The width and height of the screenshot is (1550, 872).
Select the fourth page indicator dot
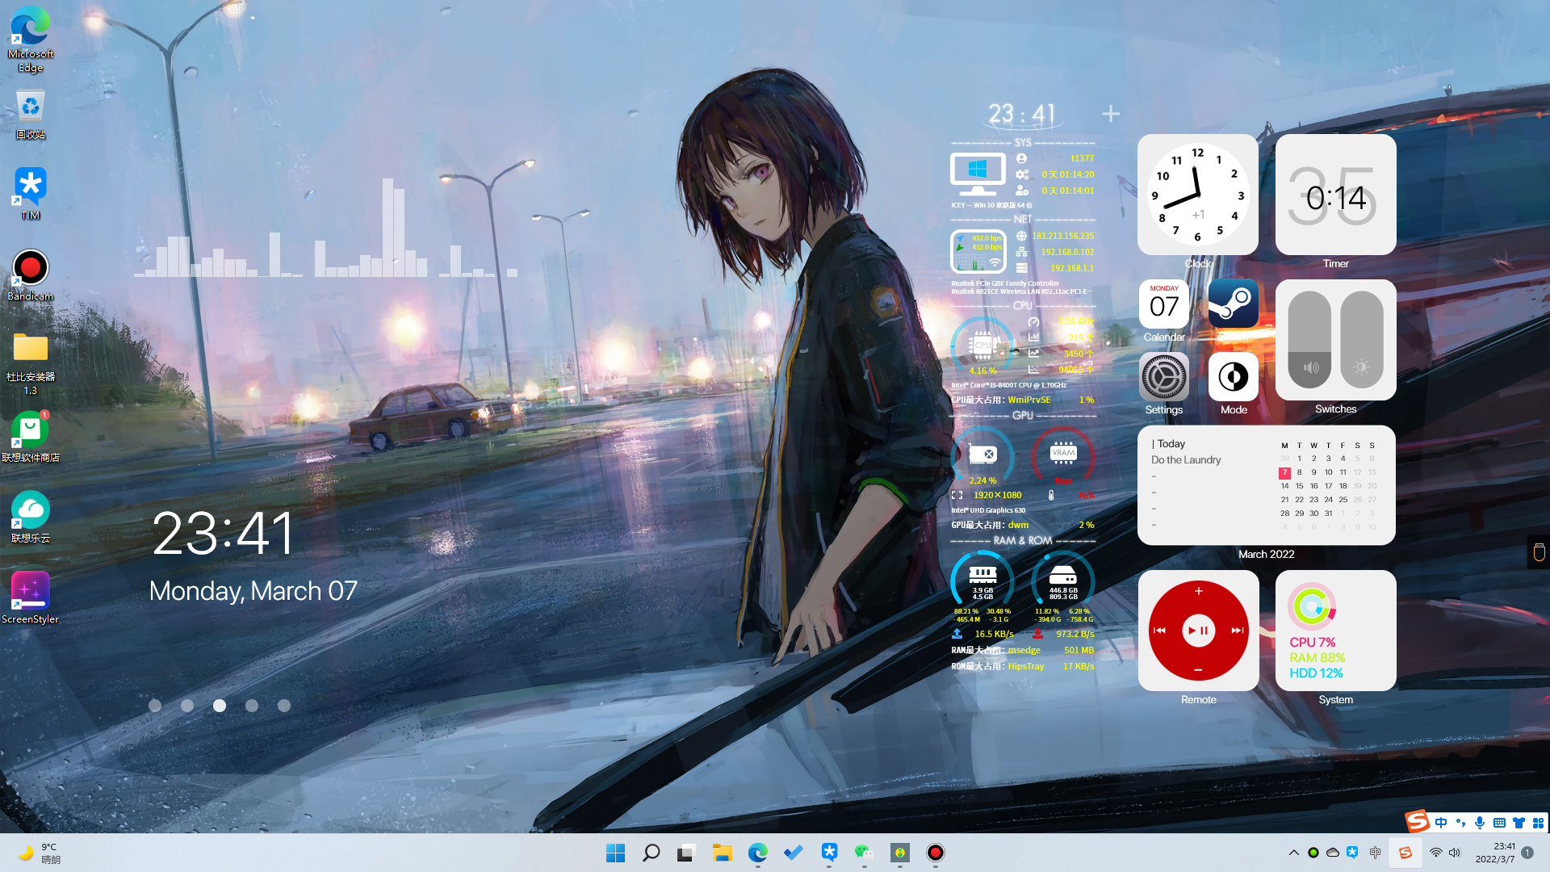252,706
